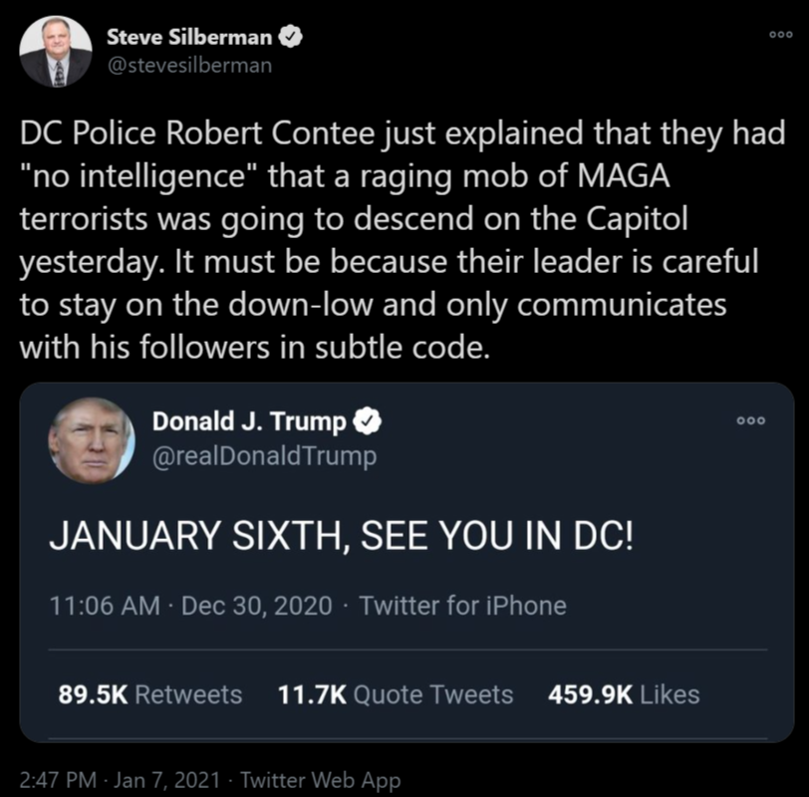Viewport: 809px width, 797px height.
Task: View the 459.9K Likes list
Action: 624,694
